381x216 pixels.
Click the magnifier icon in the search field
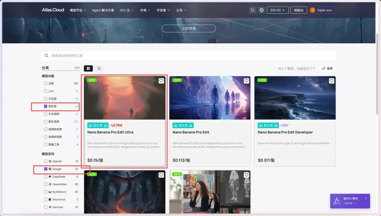(47, 56)
